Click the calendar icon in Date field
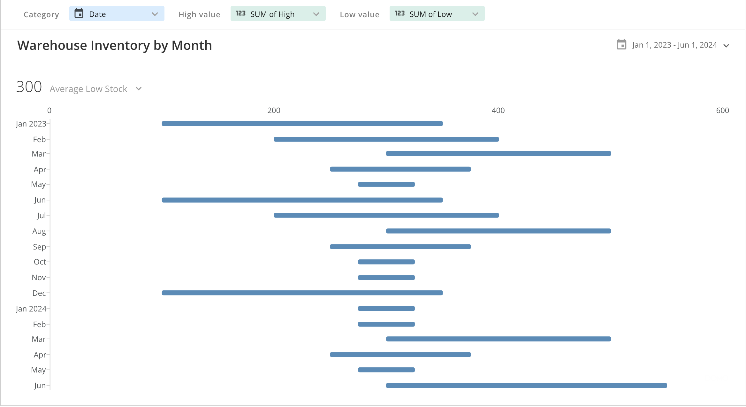The image size is (746, 407). tap(79, 14)
